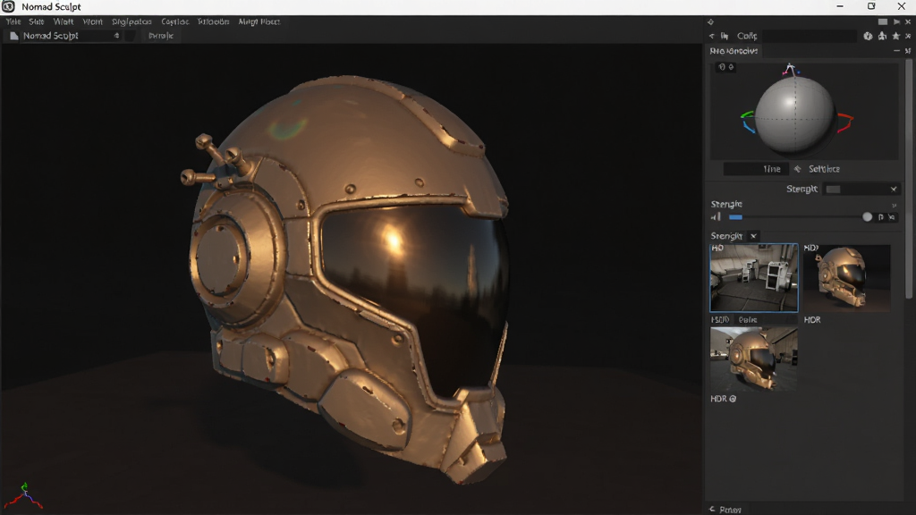This screenshot has height=515, width=916.
Task: Close the panel with the x beside the star
Action: (x=908, y=36)
